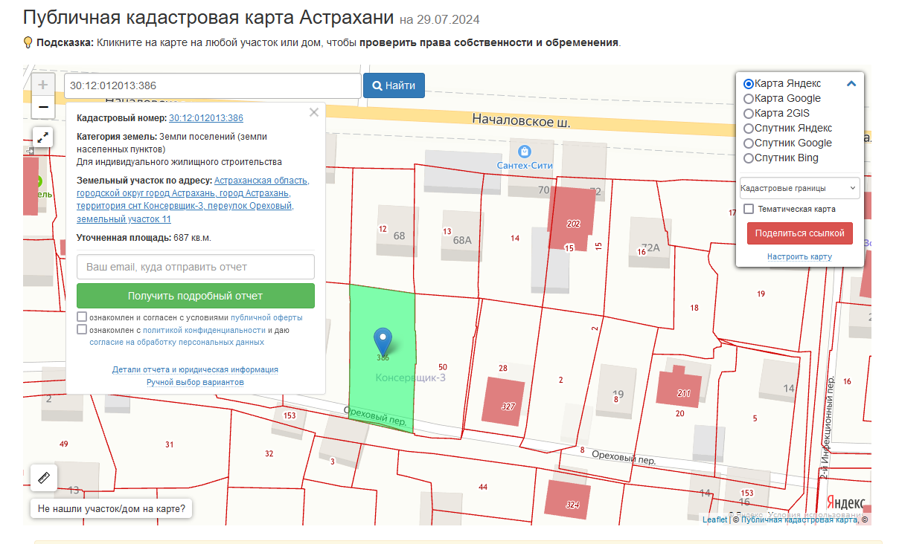Viewport: 899px width, 544px height.
Task: Click the zoom out minus button
Action: [x=42, y=108]
